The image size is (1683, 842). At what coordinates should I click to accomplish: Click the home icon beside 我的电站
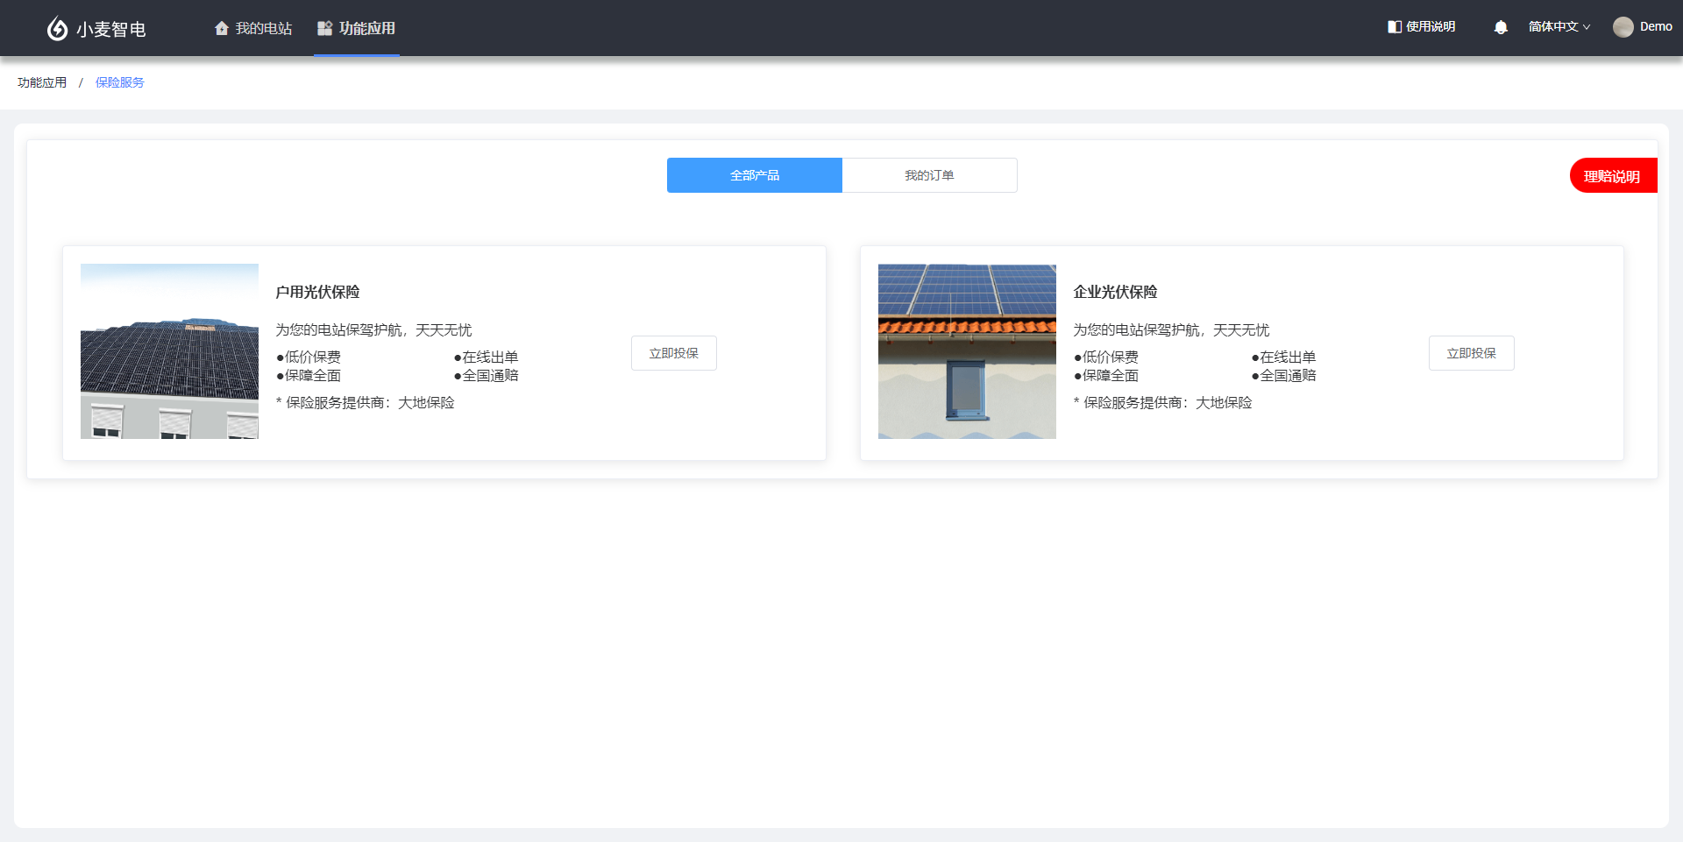point(222,29)
